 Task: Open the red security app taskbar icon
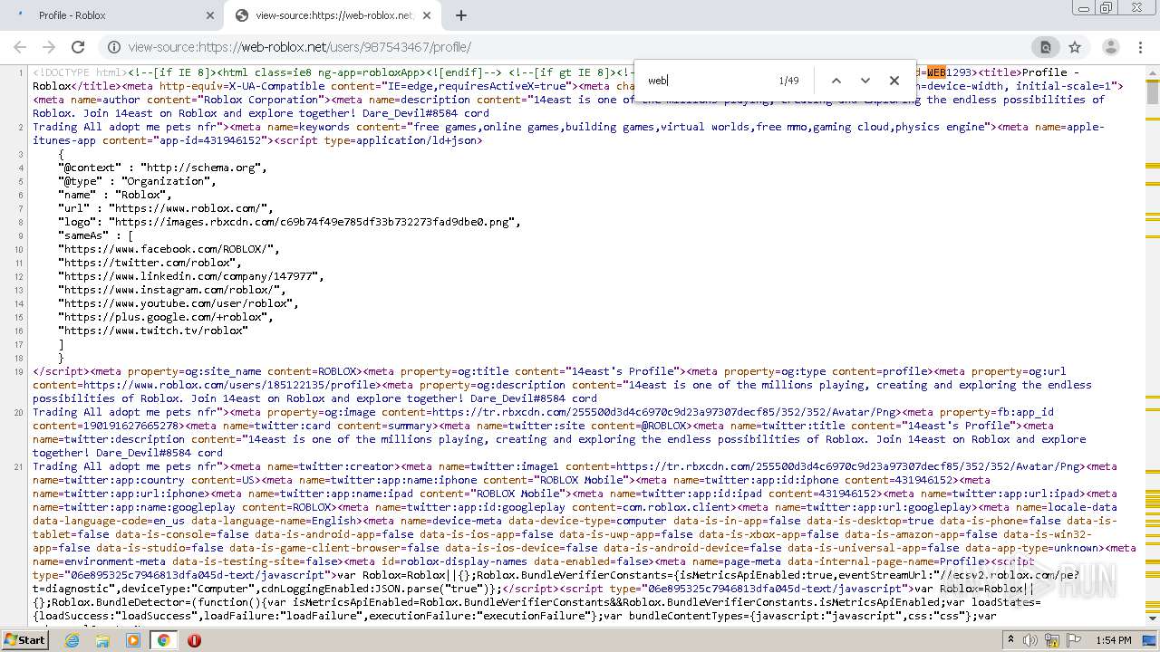(x=194, y=640)
